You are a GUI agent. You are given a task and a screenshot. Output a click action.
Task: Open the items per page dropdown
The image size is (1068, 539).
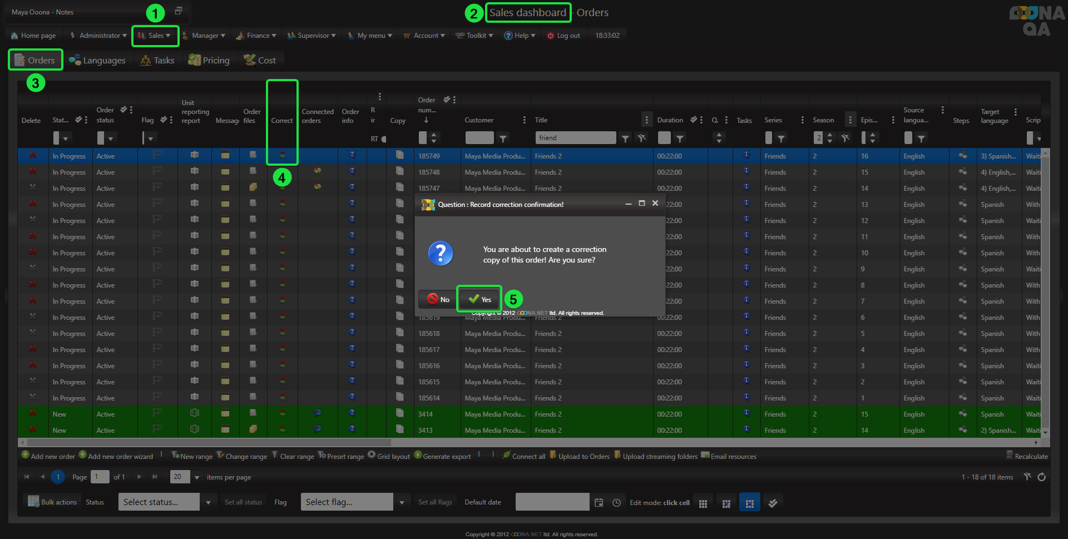point(196,477)
